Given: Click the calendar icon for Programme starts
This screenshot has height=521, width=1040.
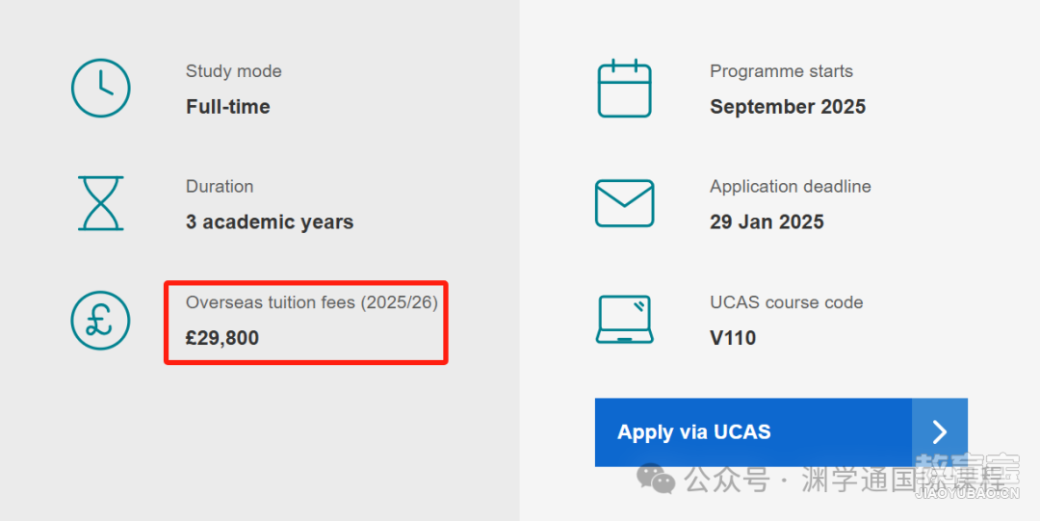Looking at the screenshot, I should pyautogui.click(x=625, y=89).
